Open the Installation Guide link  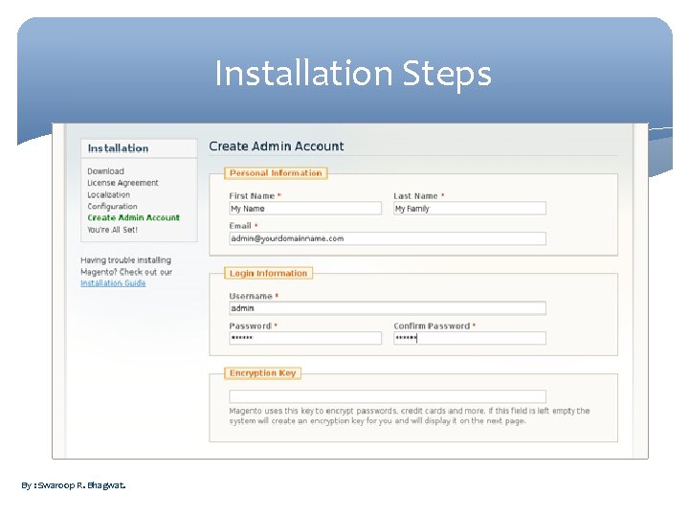(113, 283)
